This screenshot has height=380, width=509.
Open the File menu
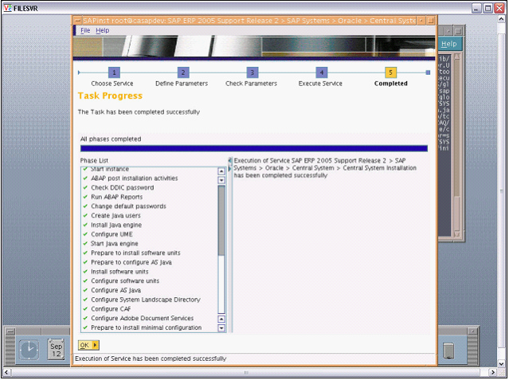85,30
